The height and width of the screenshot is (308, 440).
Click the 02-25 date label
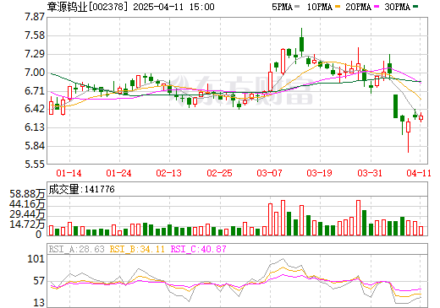(x=219, y=173)
